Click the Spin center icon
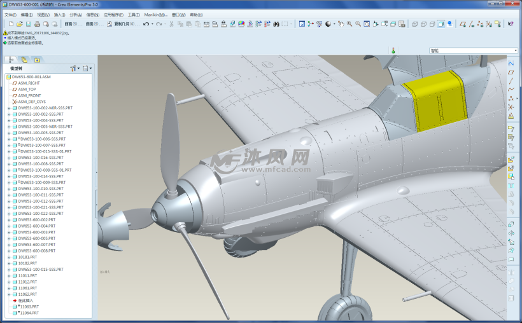 pos(311,24)
